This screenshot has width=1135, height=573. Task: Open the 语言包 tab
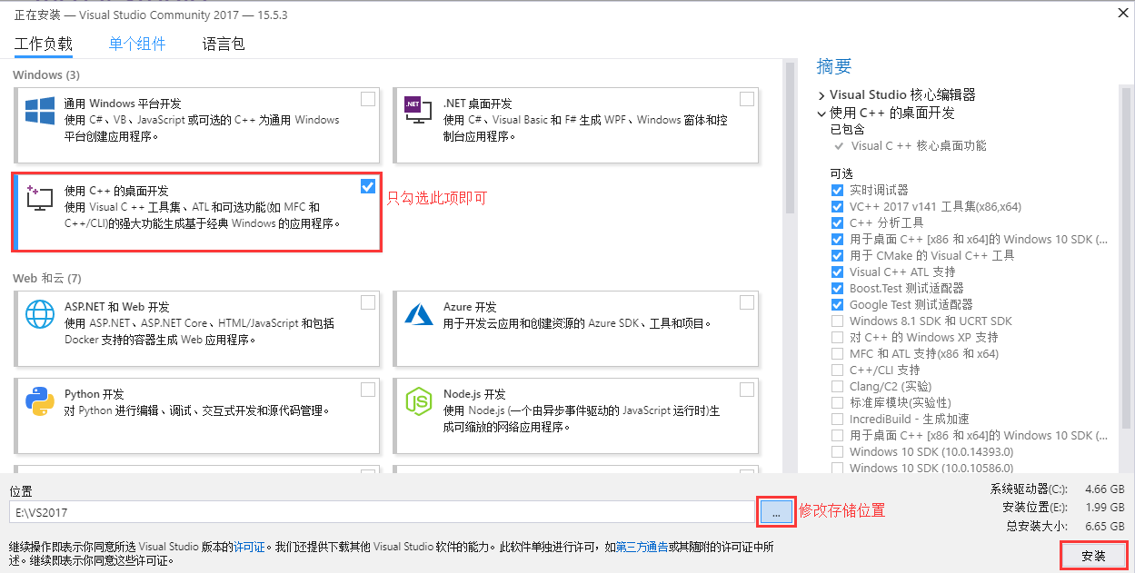click(x=224, y=43)
